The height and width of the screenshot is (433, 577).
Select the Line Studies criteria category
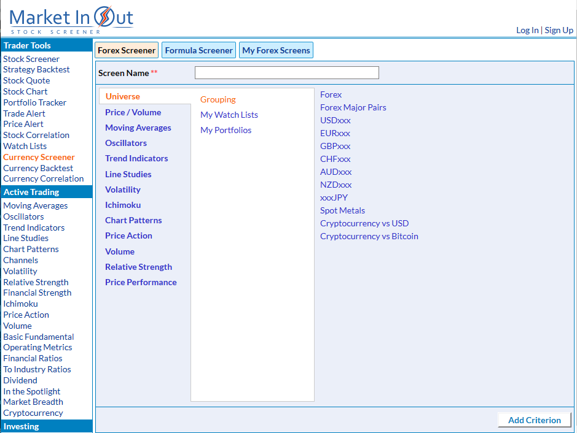coord(128,174)
